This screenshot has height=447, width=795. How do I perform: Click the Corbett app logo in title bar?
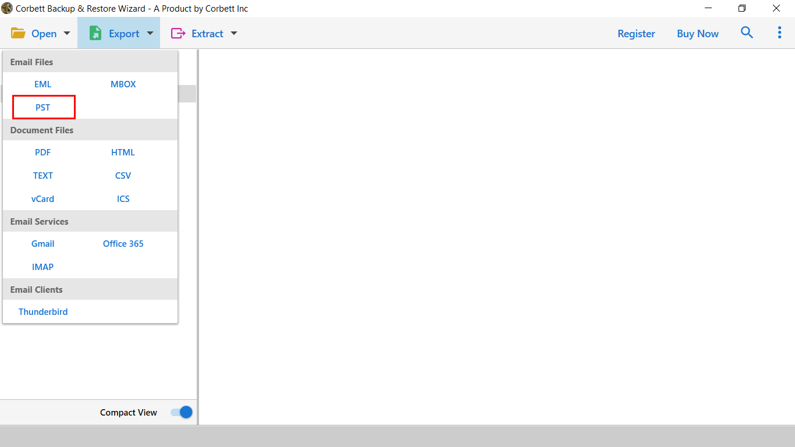pos(7,8)
